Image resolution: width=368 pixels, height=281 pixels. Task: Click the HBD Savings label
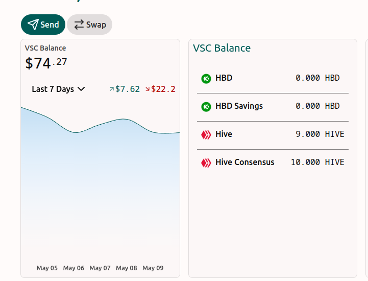pyautogui.click(x=239, y=106)
